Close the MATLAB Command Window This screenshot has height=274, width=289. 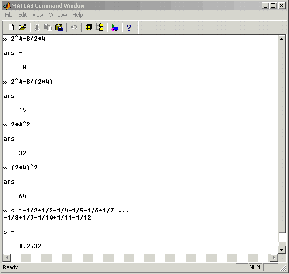coord(282,6)
